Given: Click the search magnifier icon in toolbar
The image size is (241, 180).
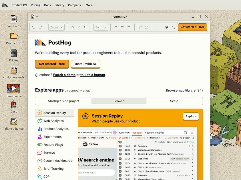Looking at the screenshot, I should coord(173,27).
